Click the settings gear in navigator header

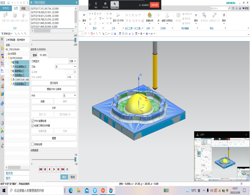click(2, 40)
